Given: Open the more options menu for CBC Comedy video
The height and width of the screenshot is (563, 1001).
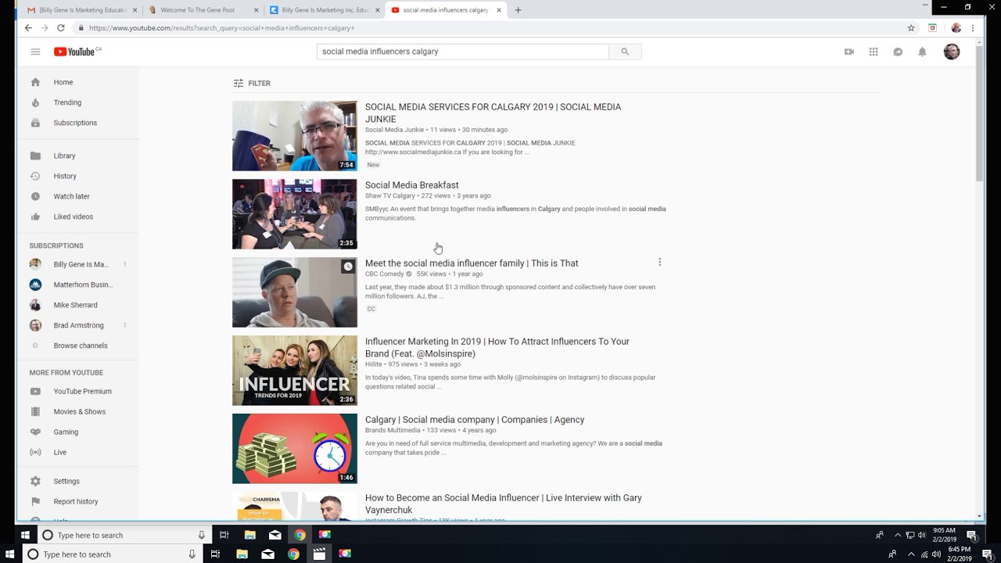Looking at the screenshot, I should click(x=659, y=262).
